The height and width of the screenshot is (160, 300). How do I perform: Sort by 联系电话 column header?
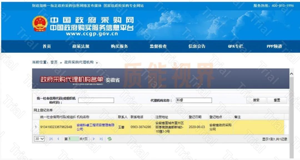(142, 117)
